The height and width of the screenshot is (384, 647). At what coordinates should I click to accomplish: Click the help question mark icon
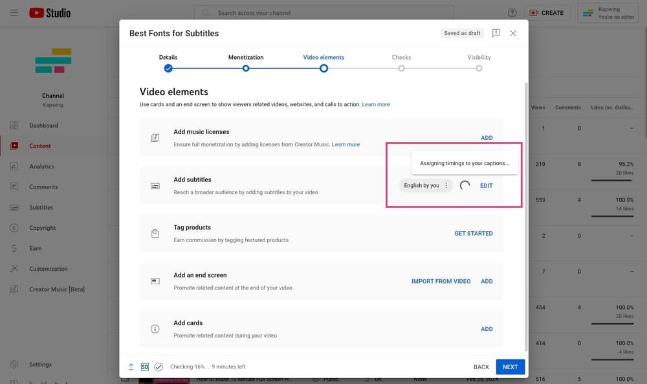point(512,12)
